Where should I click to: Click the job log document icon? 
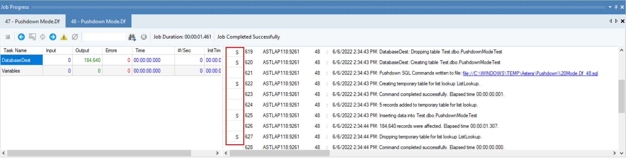[x=32, y=37]
